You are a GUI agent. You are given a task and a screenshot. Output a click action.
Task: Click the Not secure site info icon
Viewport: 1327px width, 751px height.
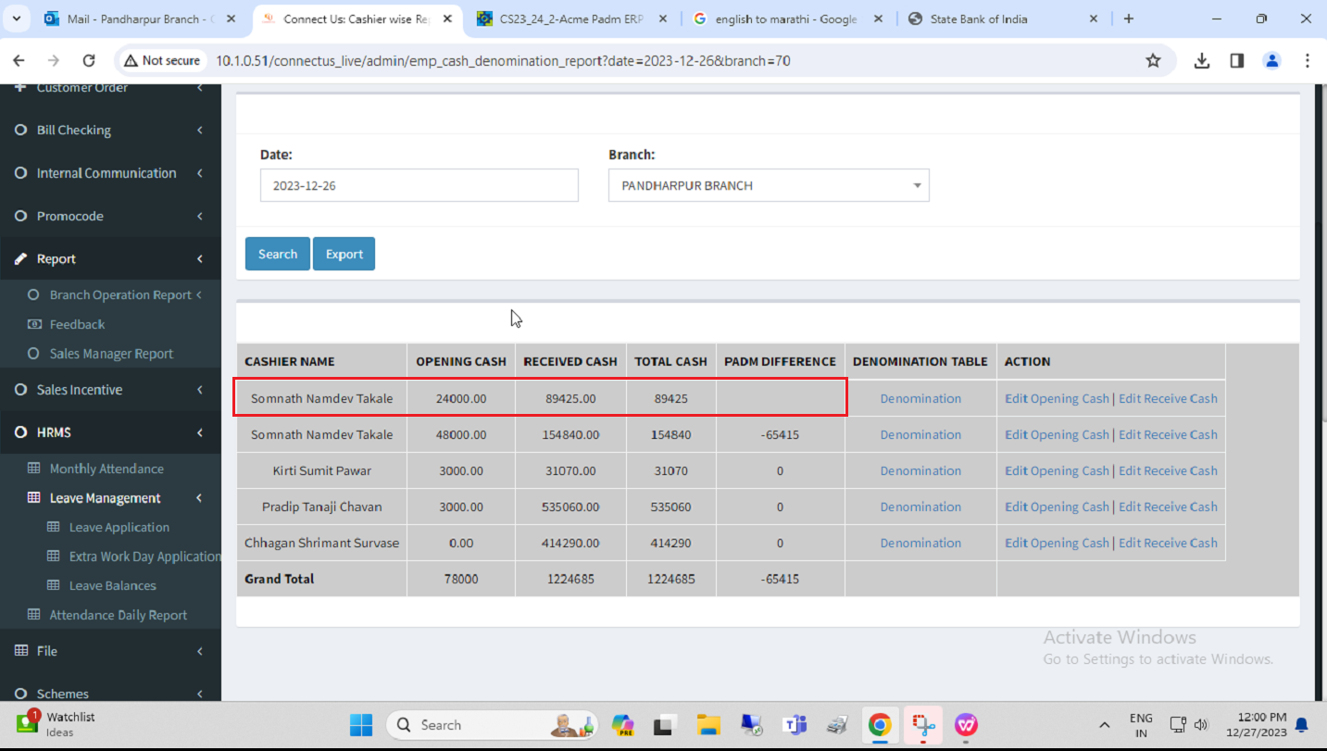tap(163, 60)
